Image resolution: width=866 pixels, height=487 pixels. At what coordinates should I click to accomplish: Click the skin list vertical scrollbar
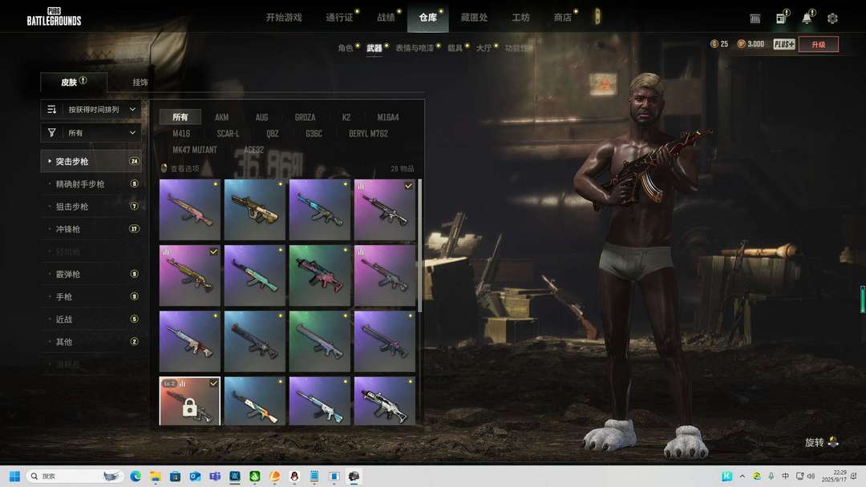pyautogui.click(x=419, y=245)
